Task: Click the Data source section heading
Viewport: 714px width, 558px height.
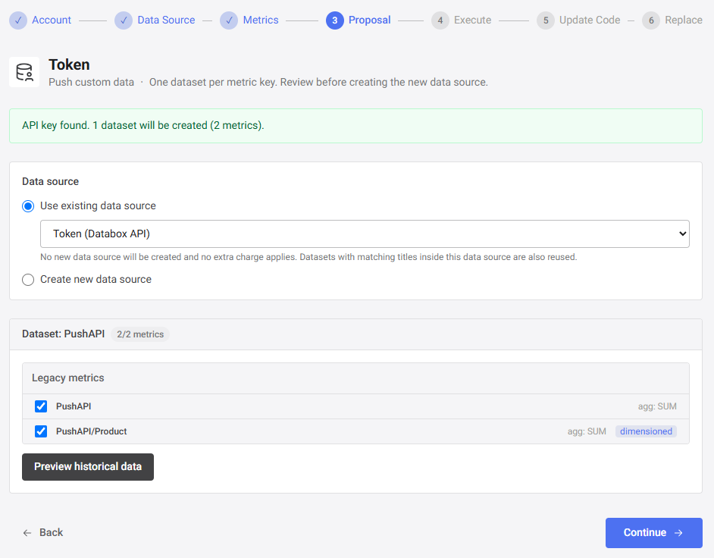Action: click(51, 181)
